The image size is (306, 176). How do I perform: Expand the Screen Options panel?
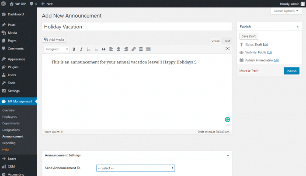pos(286,11)
